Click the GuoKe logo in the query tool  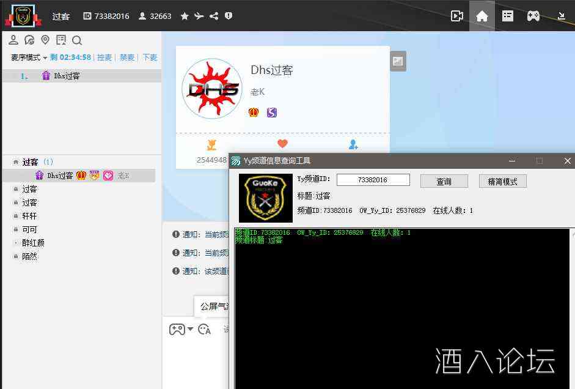(266, 198)
